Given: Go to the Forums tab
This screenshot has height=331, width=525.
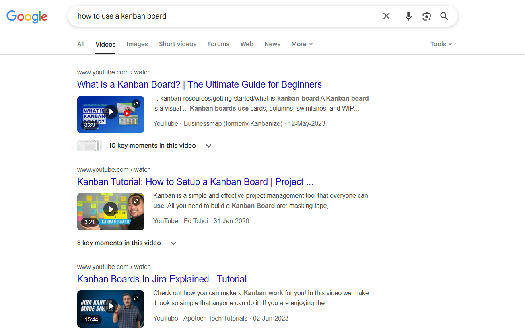Looking at the screenshot, I should (x=218, y=44).
